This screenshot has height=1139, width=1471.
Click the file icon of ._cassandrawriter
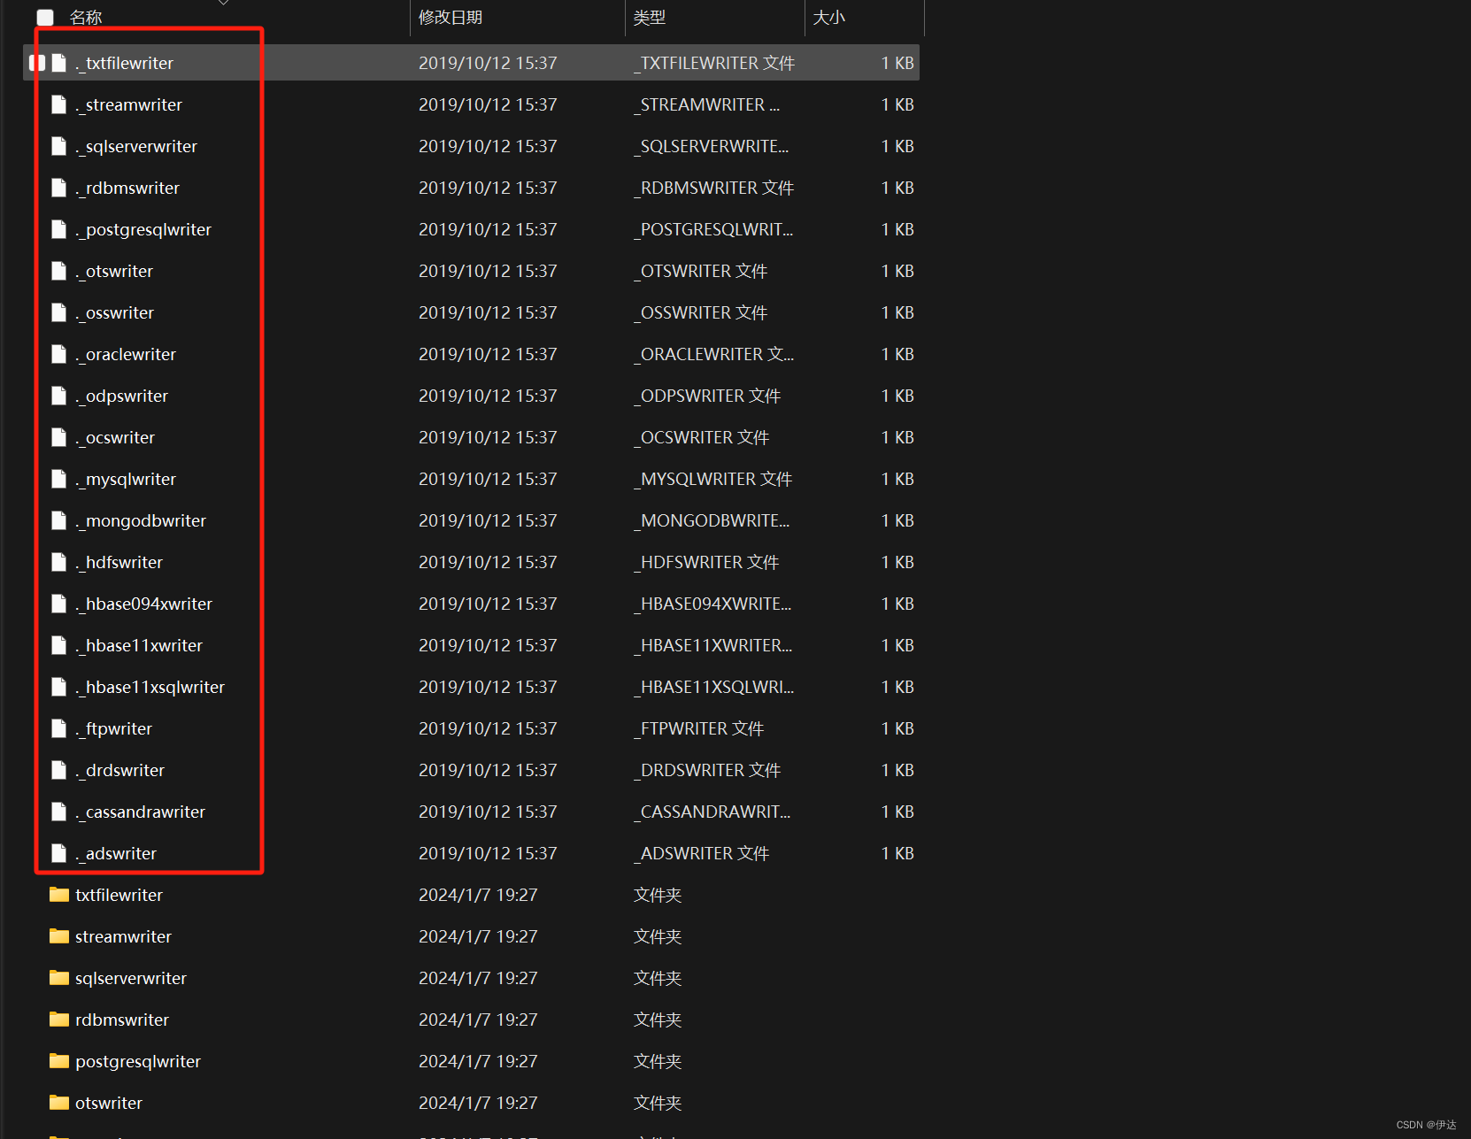(58, 812)
